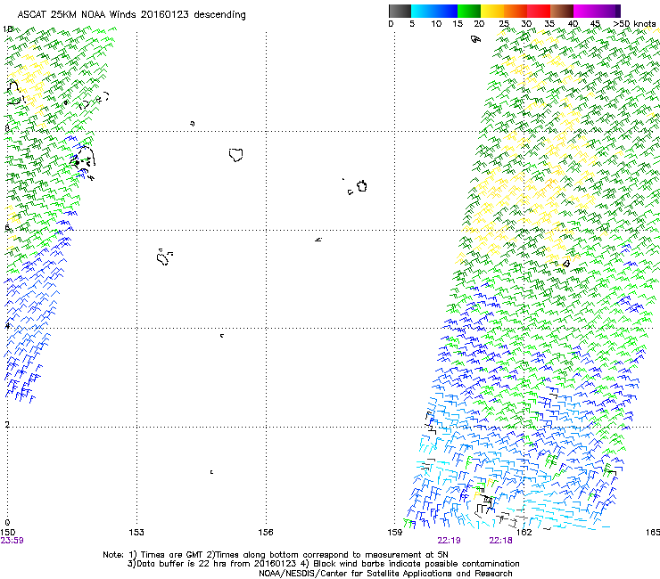Click the green 15–20 knots color segment
The image size is (660, 579).
[469, 11]
